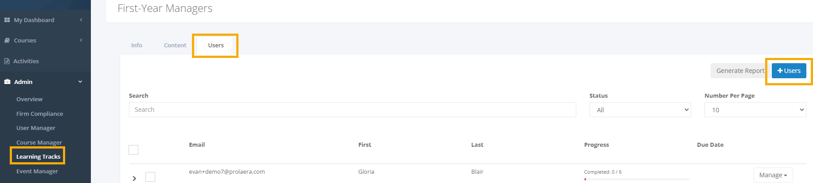
Task: Open Learning Tracks in Admin menu
Action: click(x=38, y=156)
